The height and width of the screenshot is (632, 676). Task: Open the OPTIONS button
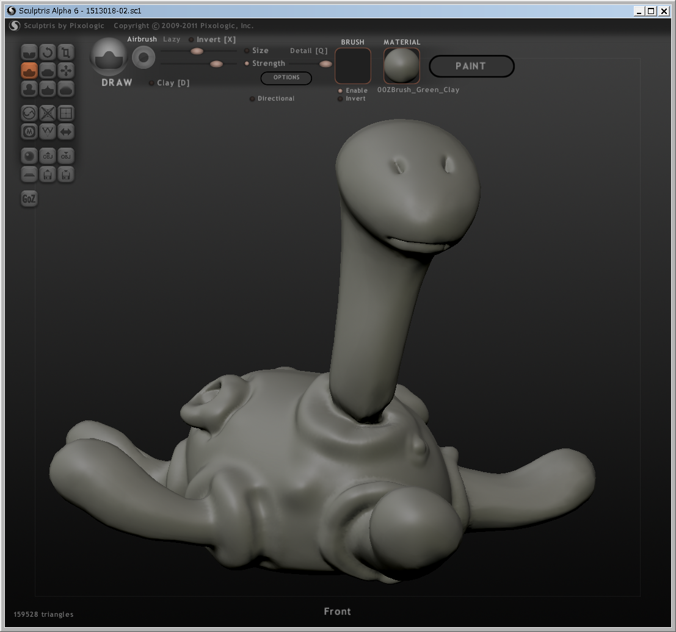(286, 77)
